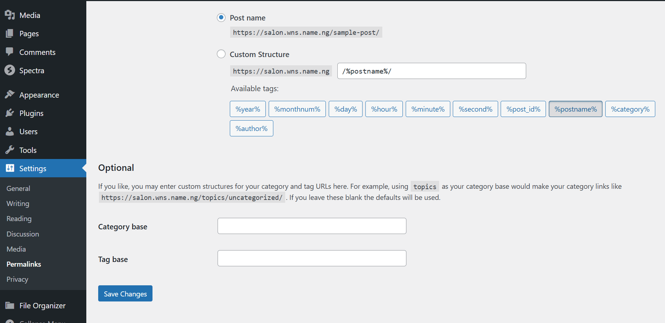The height and width of the screenshot is (323, 665).
Task: Go to Privacy settings submenu
Action: pyautogui.click(x=17, y=279)
